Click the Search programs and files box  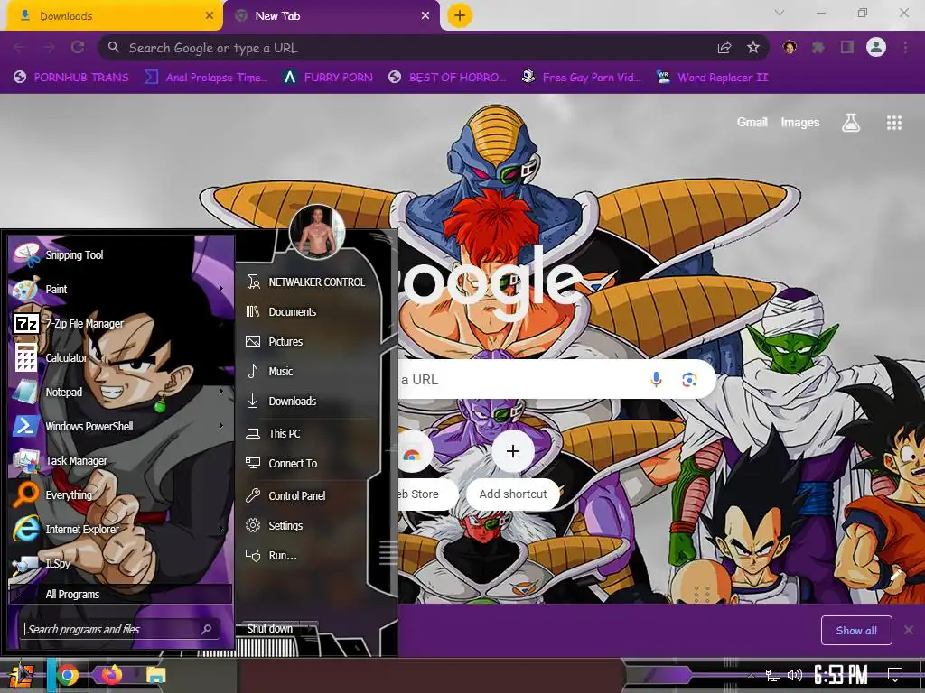118,629
